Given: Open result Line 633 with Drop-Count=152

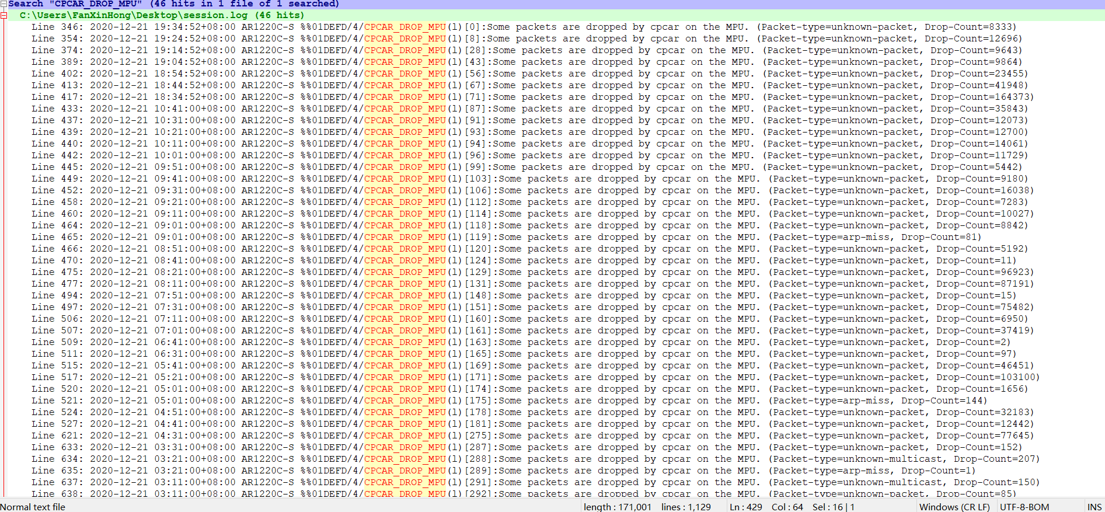Looking at the screenshot, I should [x=527, y=447].
